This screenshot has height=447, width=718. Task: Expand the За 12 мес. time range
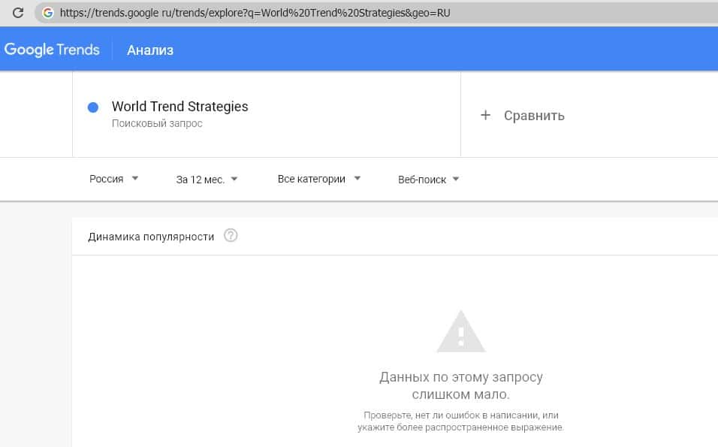coord(207,179)
